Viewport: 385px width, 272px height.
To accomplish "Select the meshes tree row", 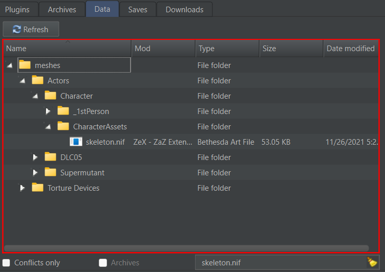I will pyautogui.click(x=191, y=65).
